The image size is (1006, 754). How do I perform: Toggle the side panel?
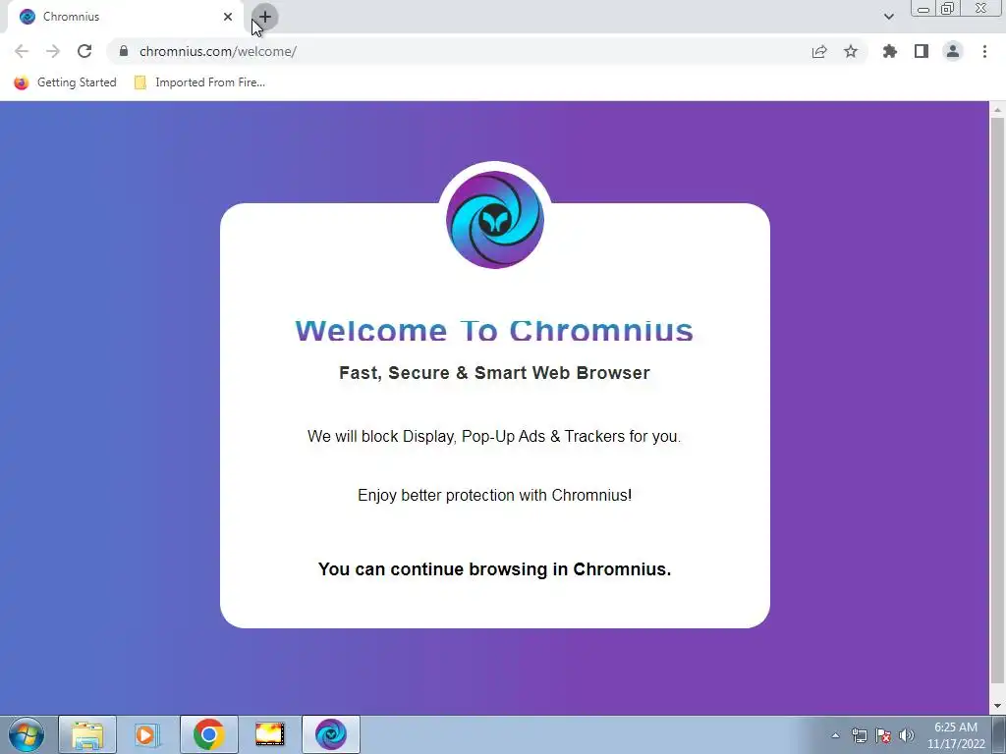point(922,51)
